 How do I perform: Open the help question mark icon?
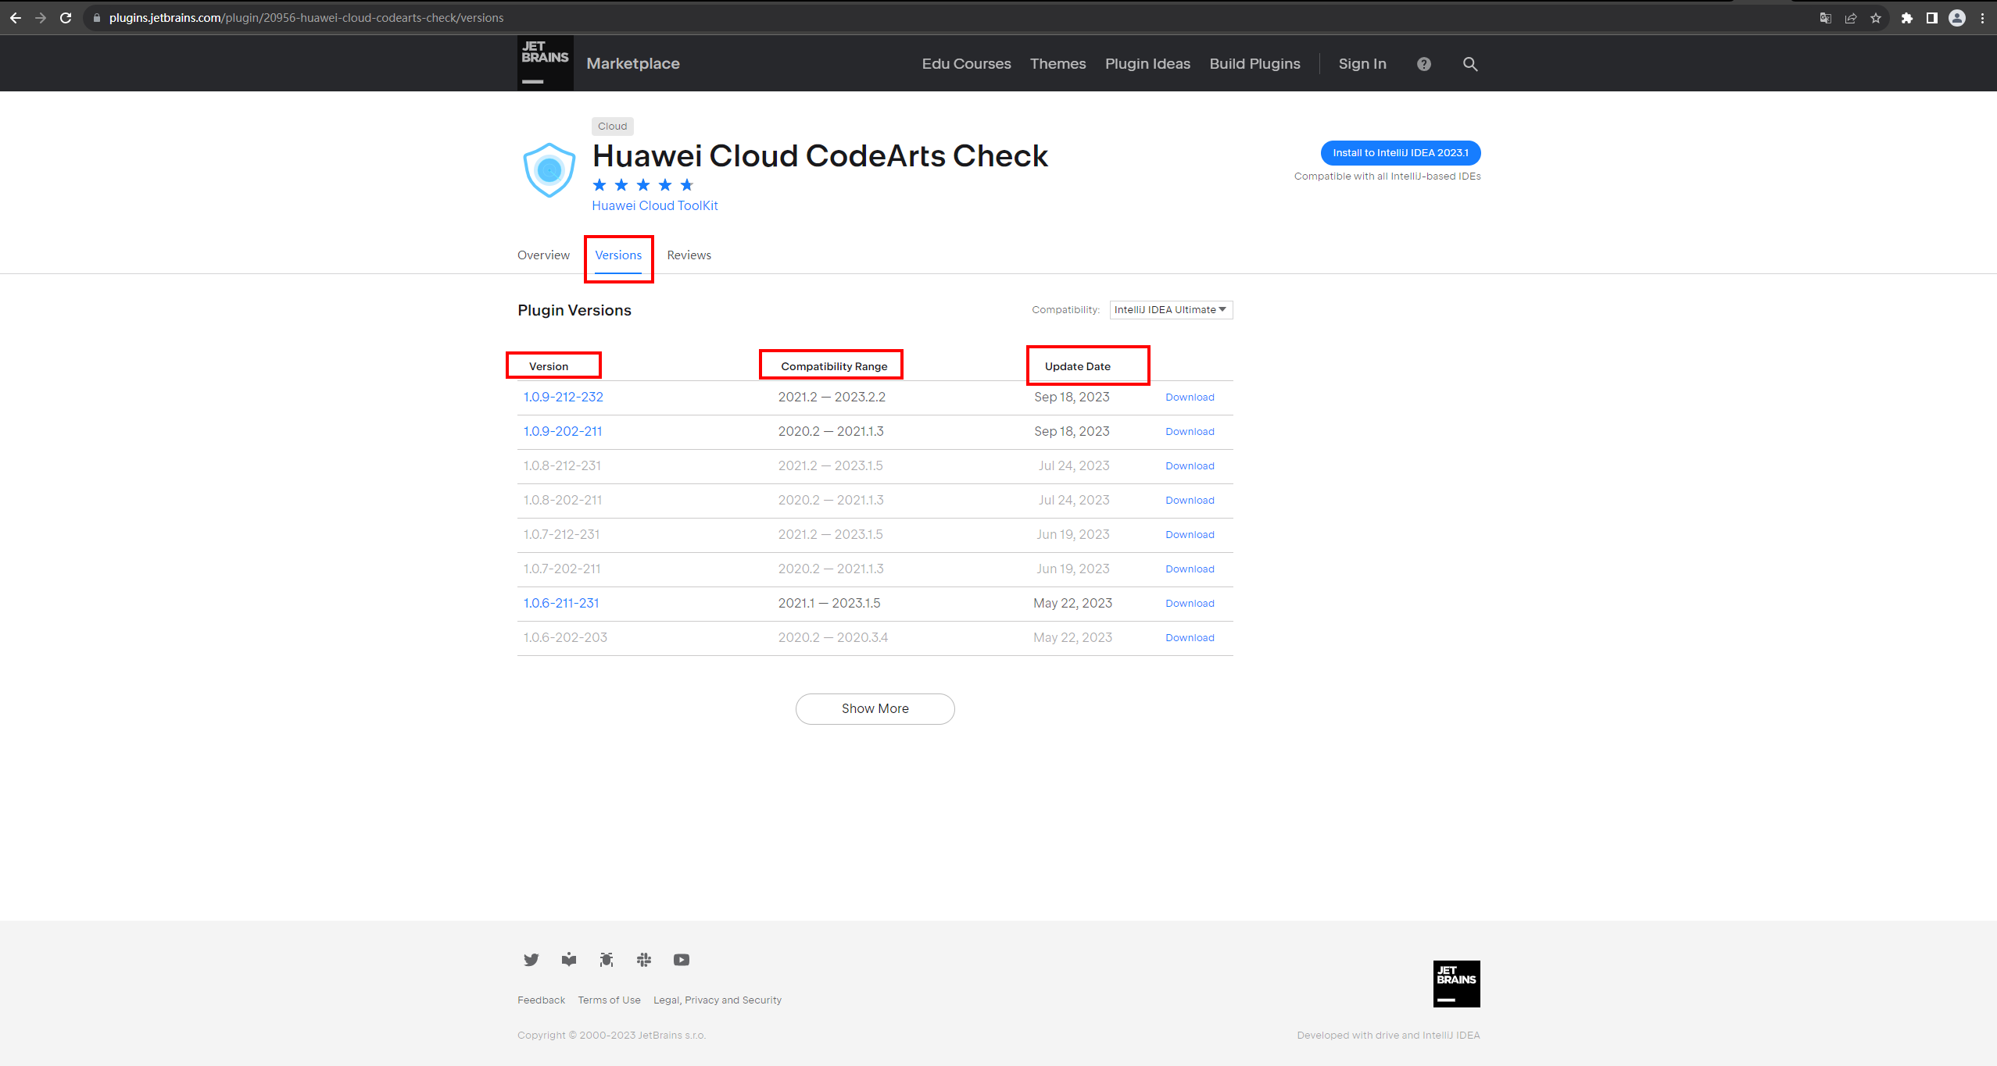[x=1423, y=64]
